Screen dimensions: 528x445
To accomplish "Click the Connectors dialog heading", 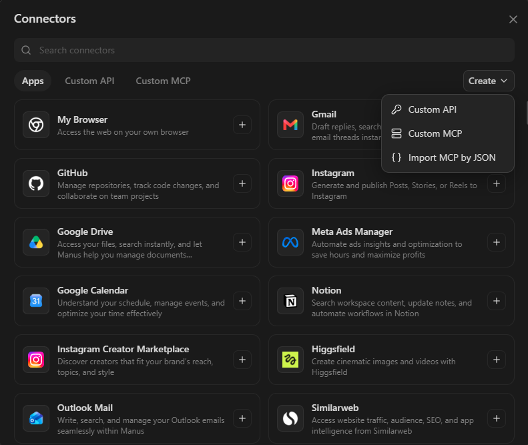I will pyautogui.click(x=45, y=19).
